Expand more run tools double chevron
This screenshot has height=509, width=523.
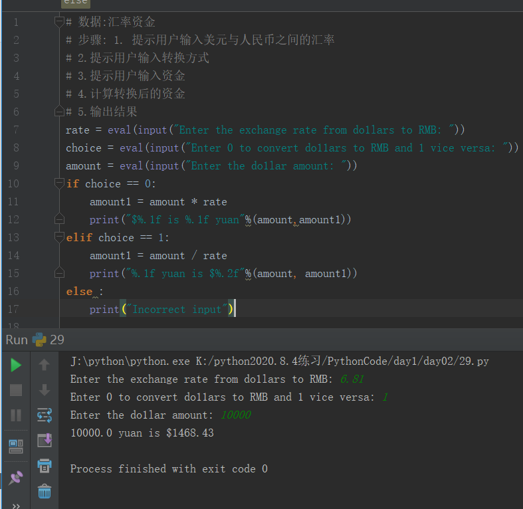[16, 506]
